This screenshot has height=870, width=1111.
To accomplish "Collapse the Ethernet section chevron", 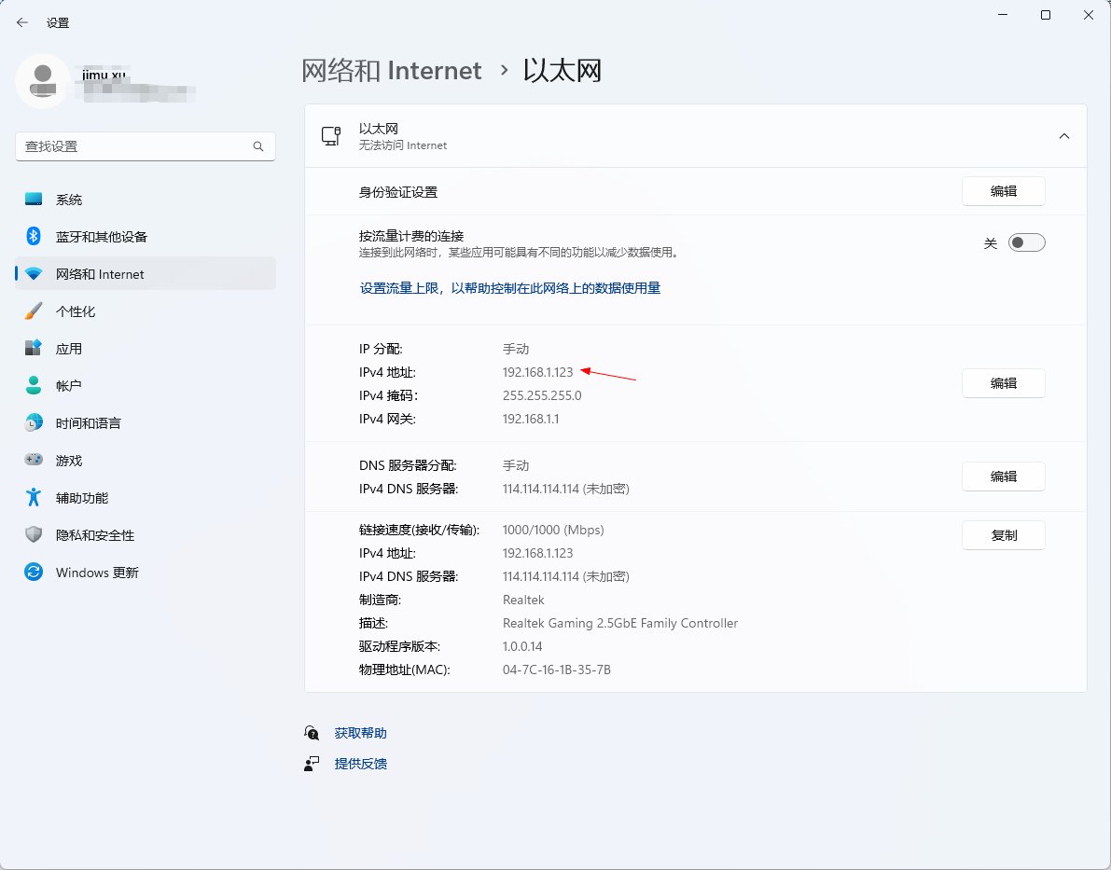I will point(1063,136).
